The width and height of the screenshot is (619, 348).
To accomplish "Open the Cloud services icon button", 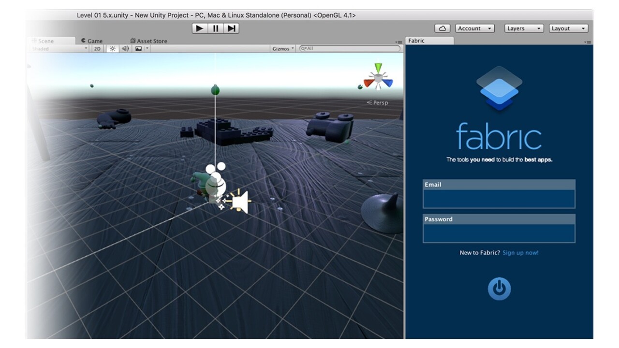I will pos(442,29).
